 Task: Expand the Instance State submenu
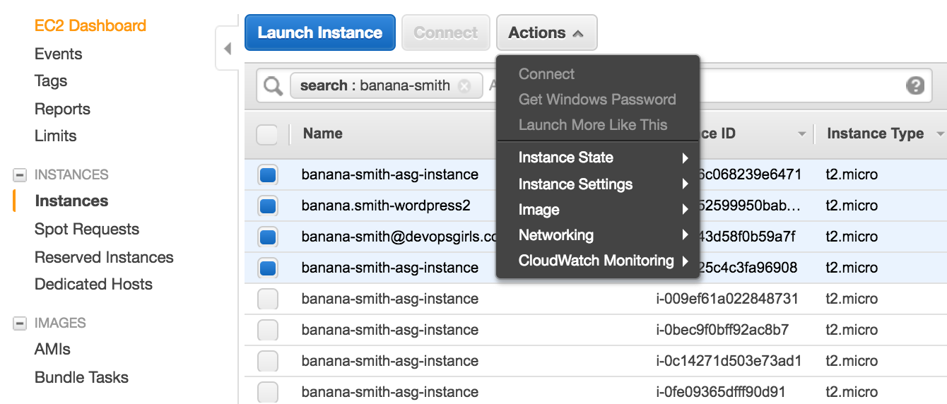(598, 158)
